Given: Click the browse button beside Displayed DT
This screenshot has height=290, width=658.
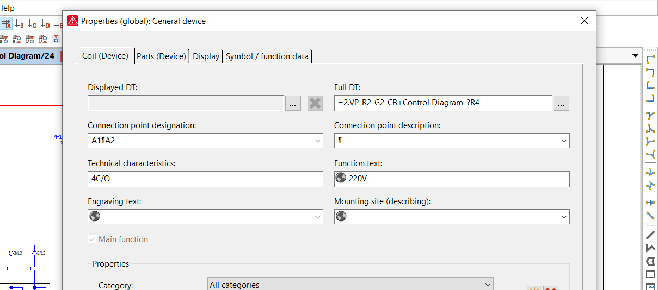Looking at the screenshot, I should (292, 103).
